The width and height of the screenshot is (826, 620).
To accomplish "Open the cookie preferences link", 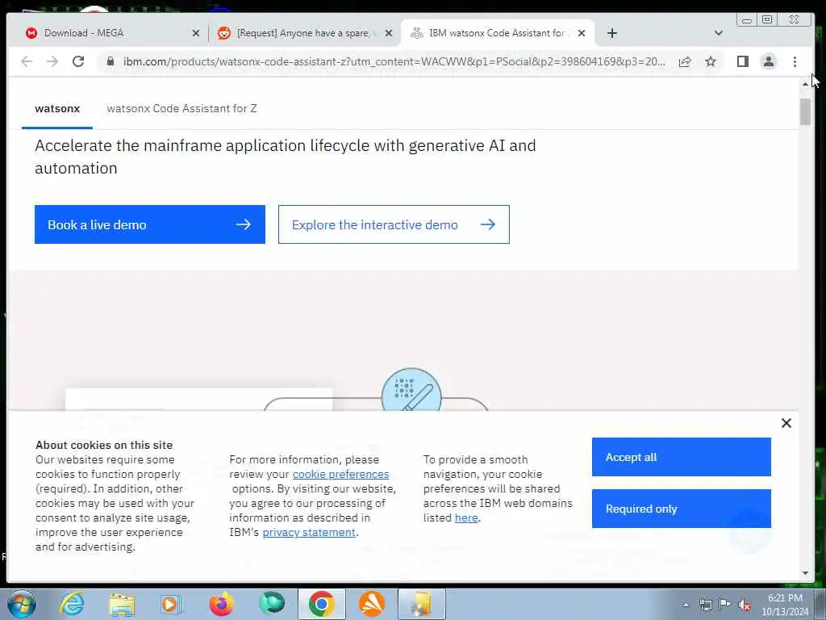I will tap(341, 474).
